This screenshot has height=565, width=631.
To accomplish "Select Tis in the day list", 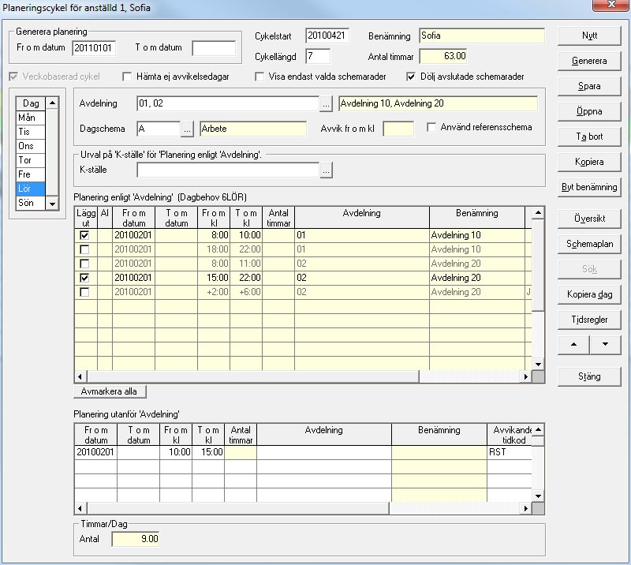I will [x=31, y=132].
